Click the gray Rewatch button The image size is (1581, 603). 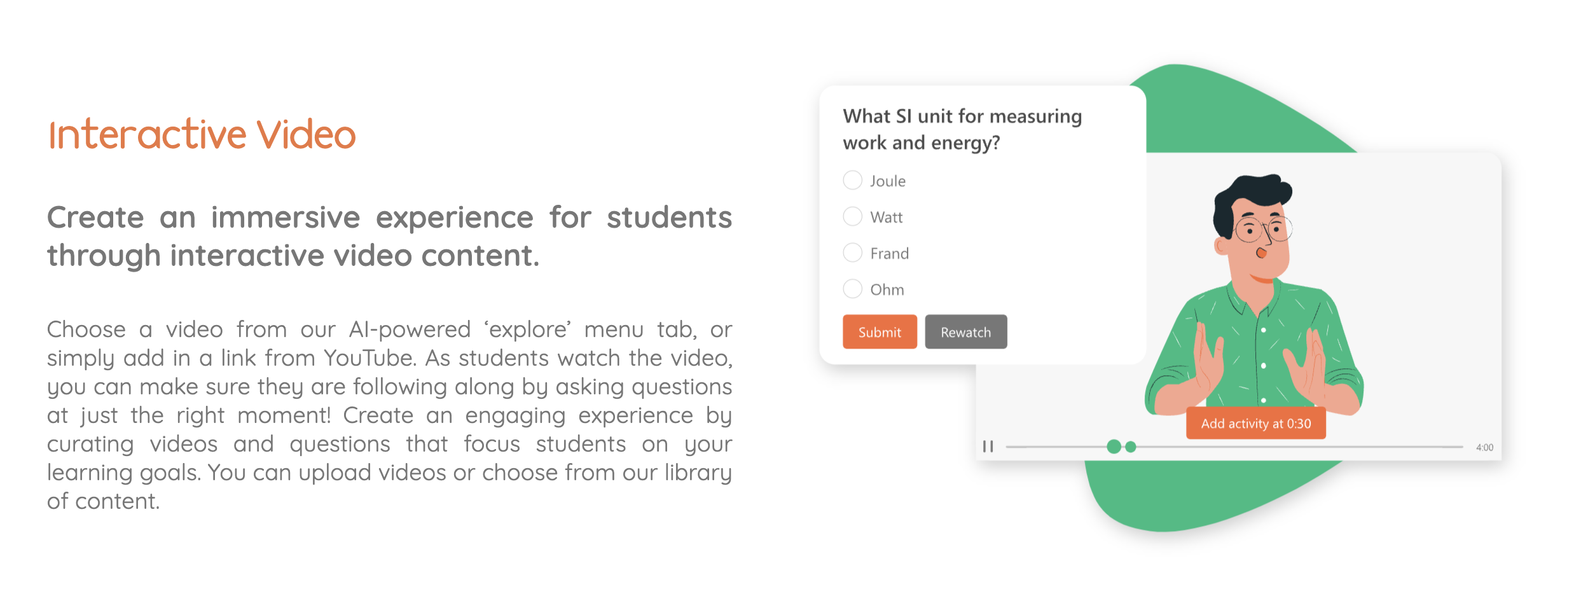click(x=965, y=332)
